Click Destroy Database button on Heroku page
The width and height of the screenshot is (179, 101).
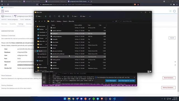coord(168,88)
